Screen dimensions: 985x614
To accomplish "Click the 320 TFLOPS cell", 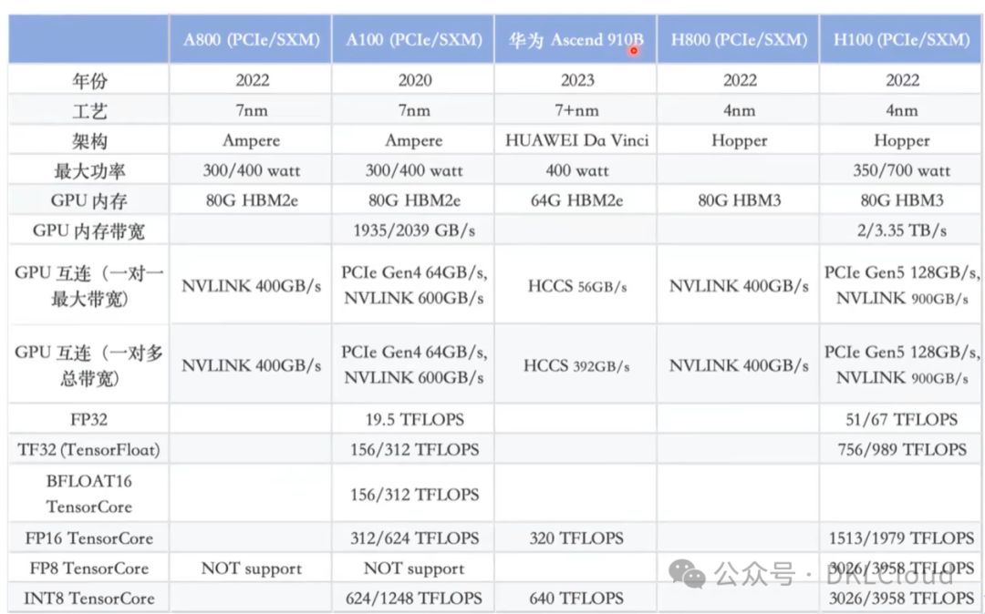I will tap(576, 538).
